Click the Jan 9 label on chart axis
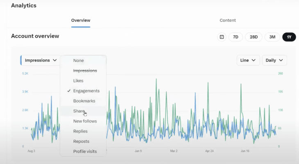The height and width of the screenshot is (164, 299). [138, 151]
